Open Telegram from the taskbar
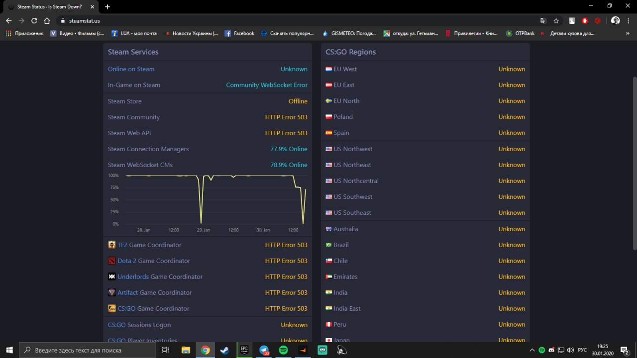Screen dimensions: 637x358 264,350
